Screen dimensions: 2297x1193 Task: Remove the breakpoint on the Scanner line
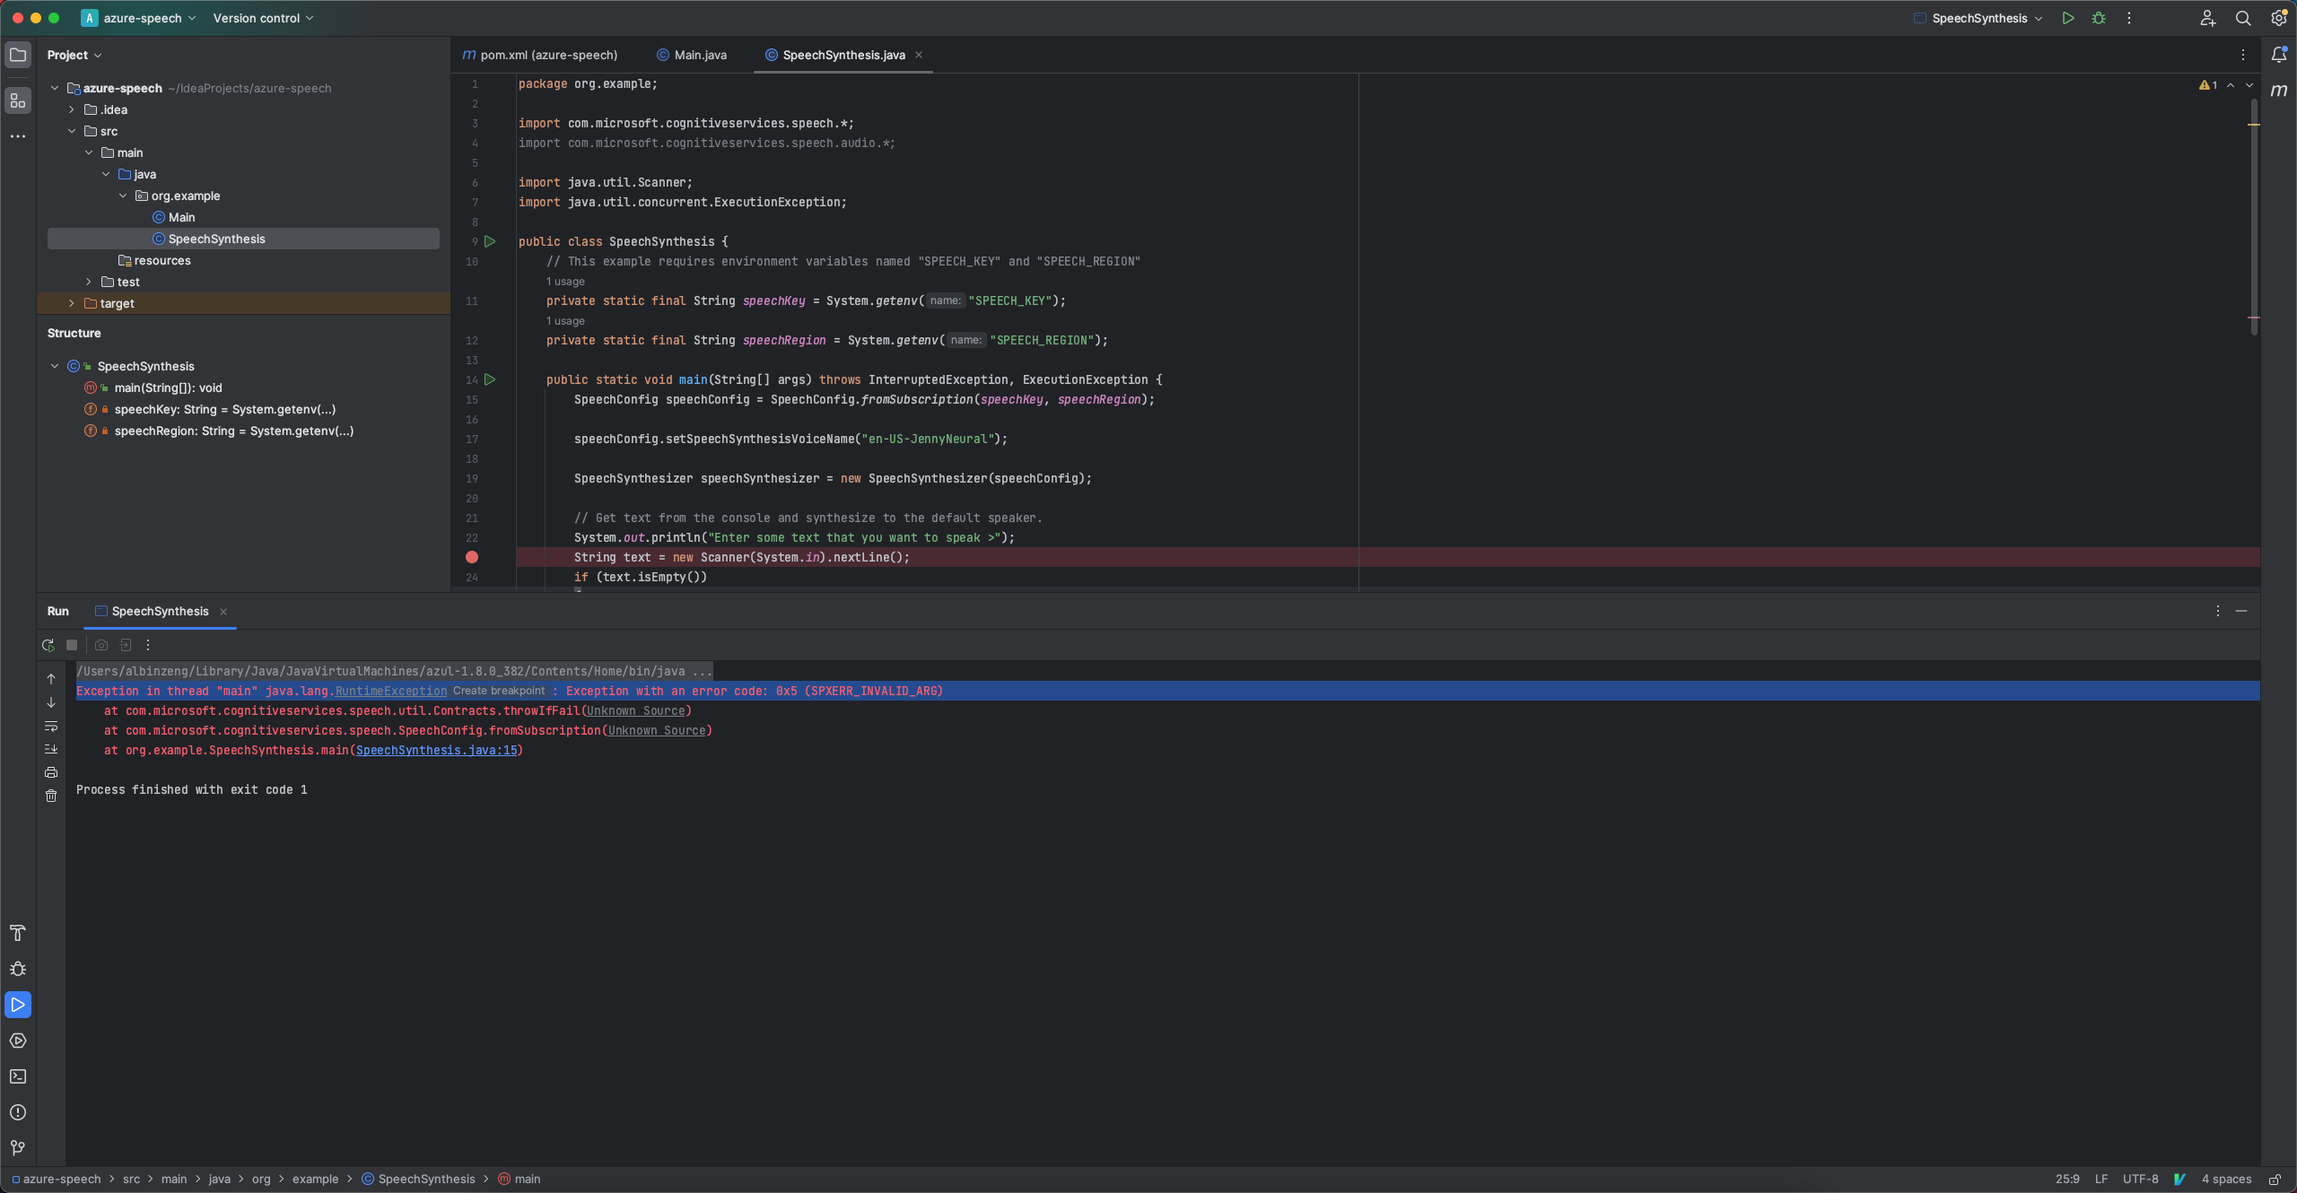pyautogui.click(x=473, y=557)
